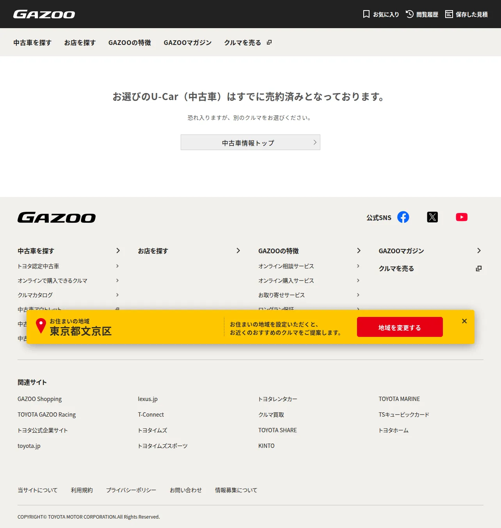Close the yellow region banner
The width and height of the screenshot is (501, 528).
click(x=464, y=321)
